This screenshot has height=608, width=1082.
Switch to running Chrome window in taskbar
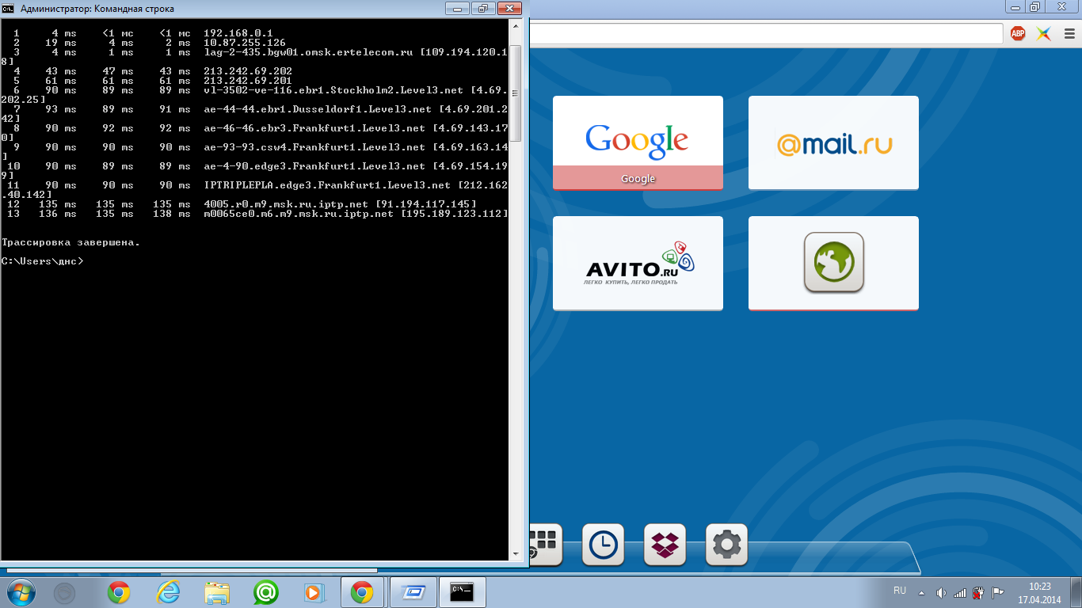pos(364,591)
